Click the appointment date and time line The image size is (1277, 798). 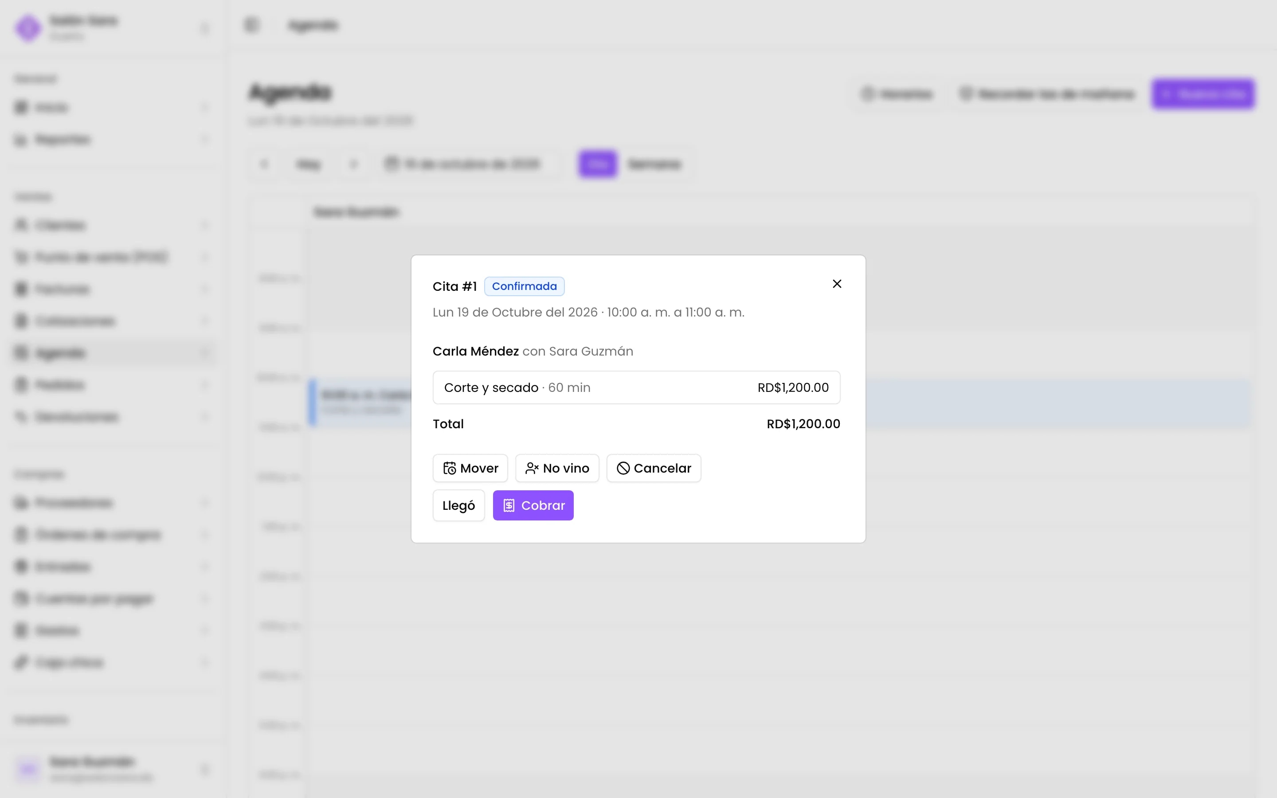pyautogui.click(x=588, y=313)
